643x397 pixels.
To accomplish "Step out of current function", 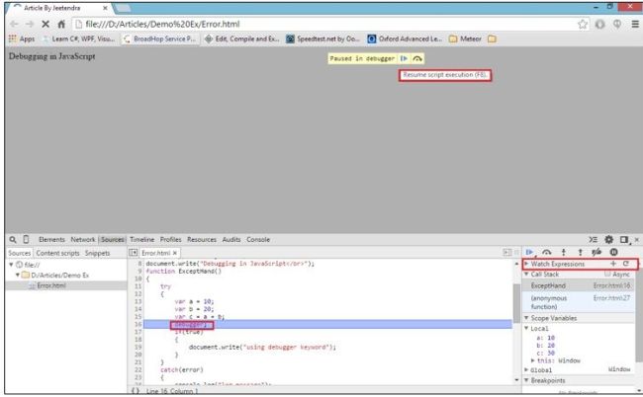I will coord(580,252).
